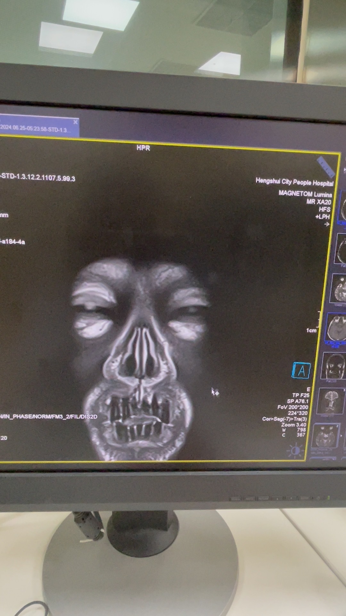The image size is (346, 616).
Task: Click the ruler icon in the viewport corner
Action: [x=326, y=167]
